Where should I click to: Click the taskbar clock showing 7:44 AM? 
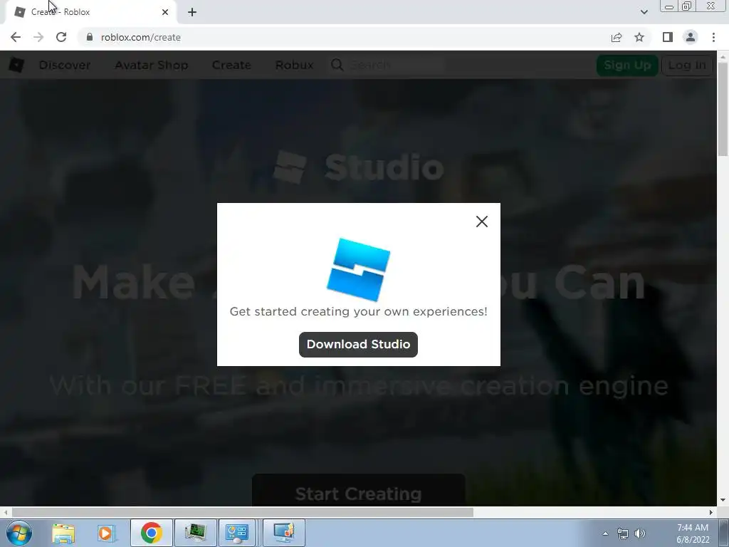tap(693, 533)
